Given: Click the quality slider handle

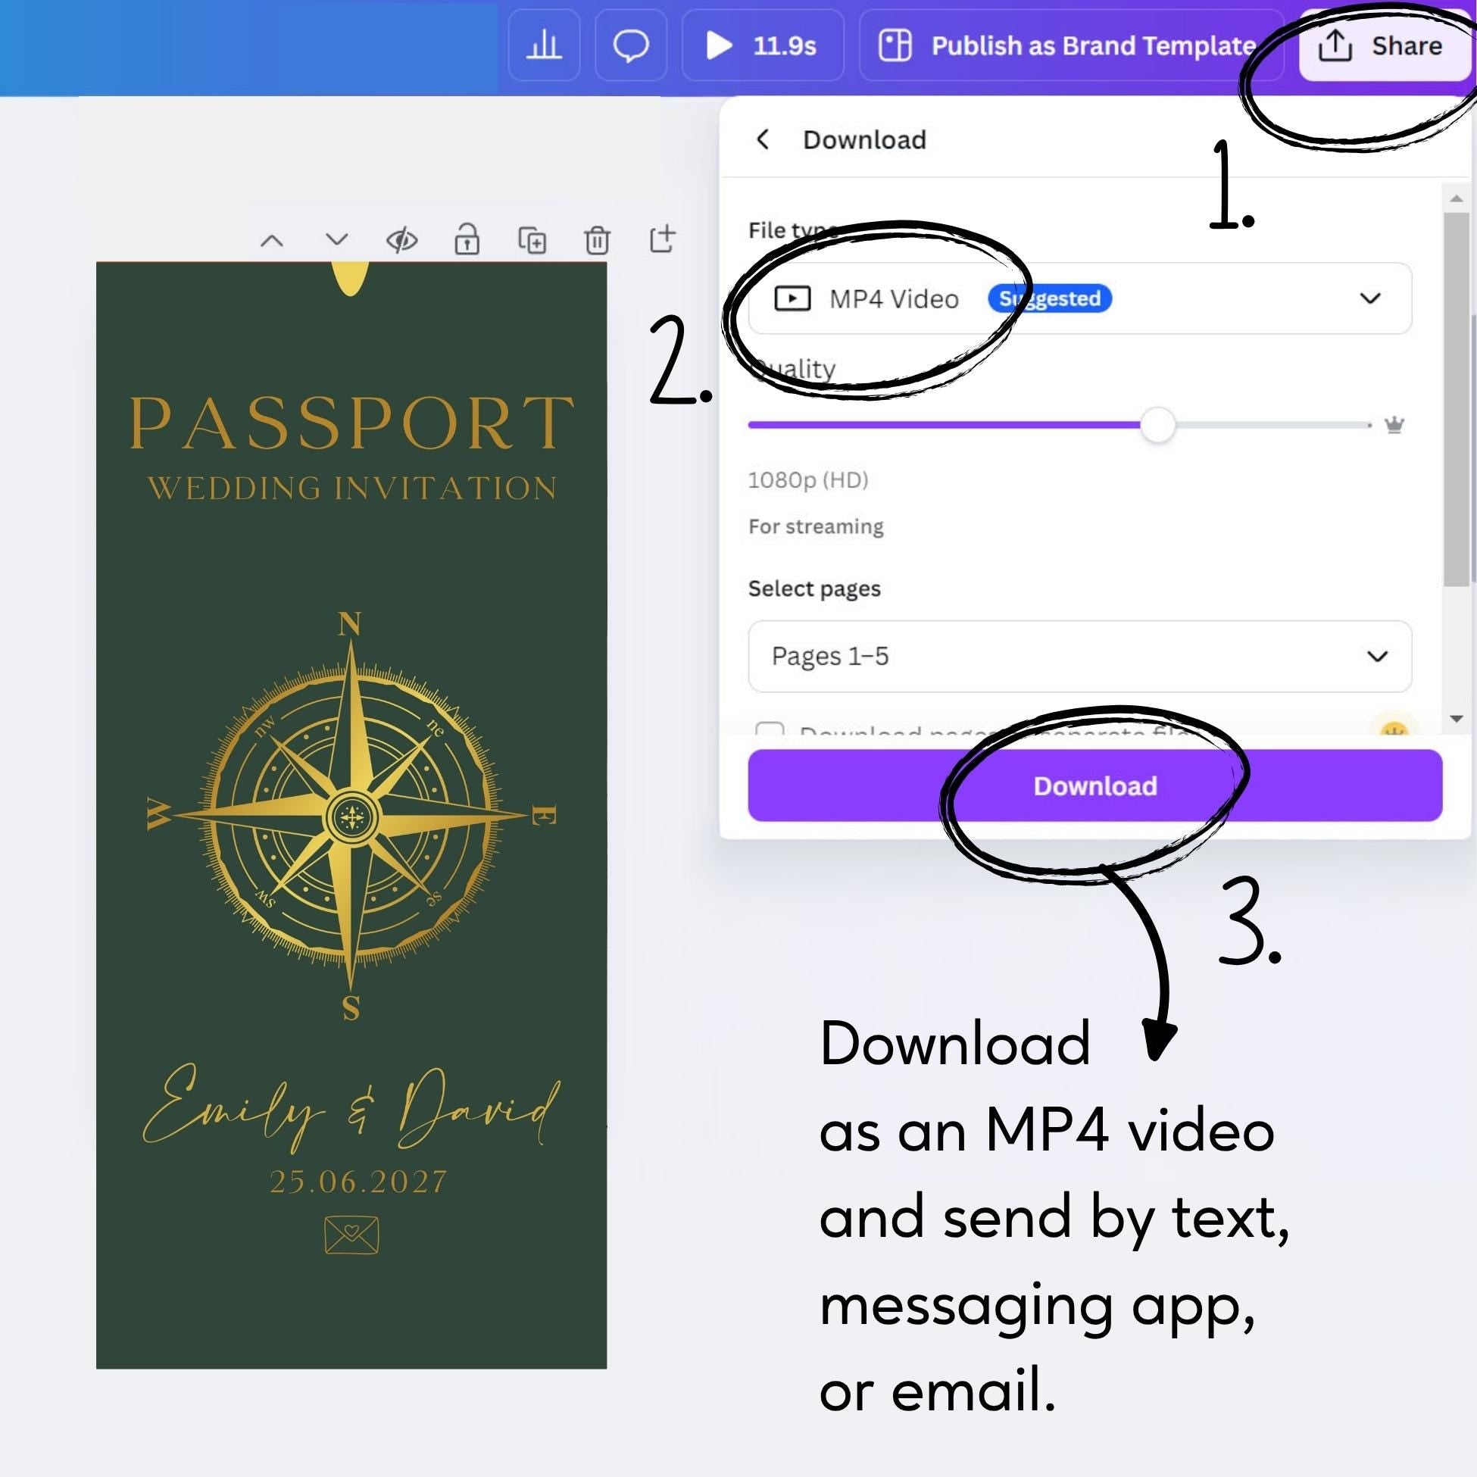Looking at the screenshot, I should 1157,424.
